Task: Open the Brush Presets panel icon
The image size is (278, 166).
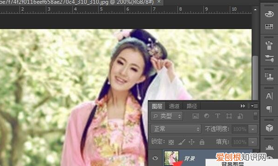Action: click(x=269, y=45)
